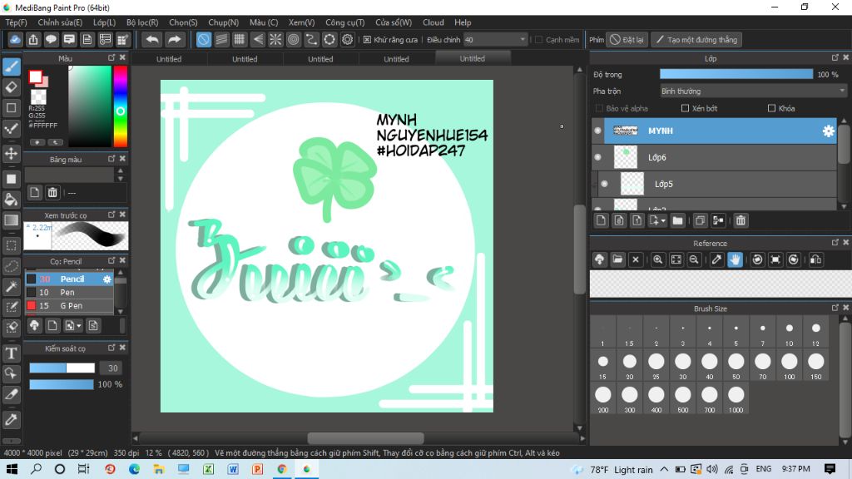Click Tạo một đường thẳng button
Viewport: 852px width, 479px height.
coord(696,40)
